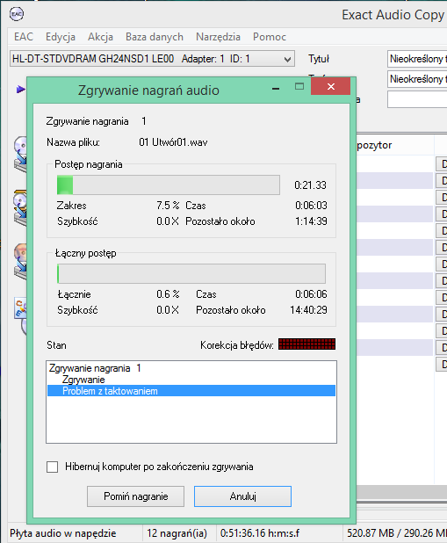Click the blue play arrow beside the dialog
This screenshot has width=447, height=543.
(x=20, y=90)
